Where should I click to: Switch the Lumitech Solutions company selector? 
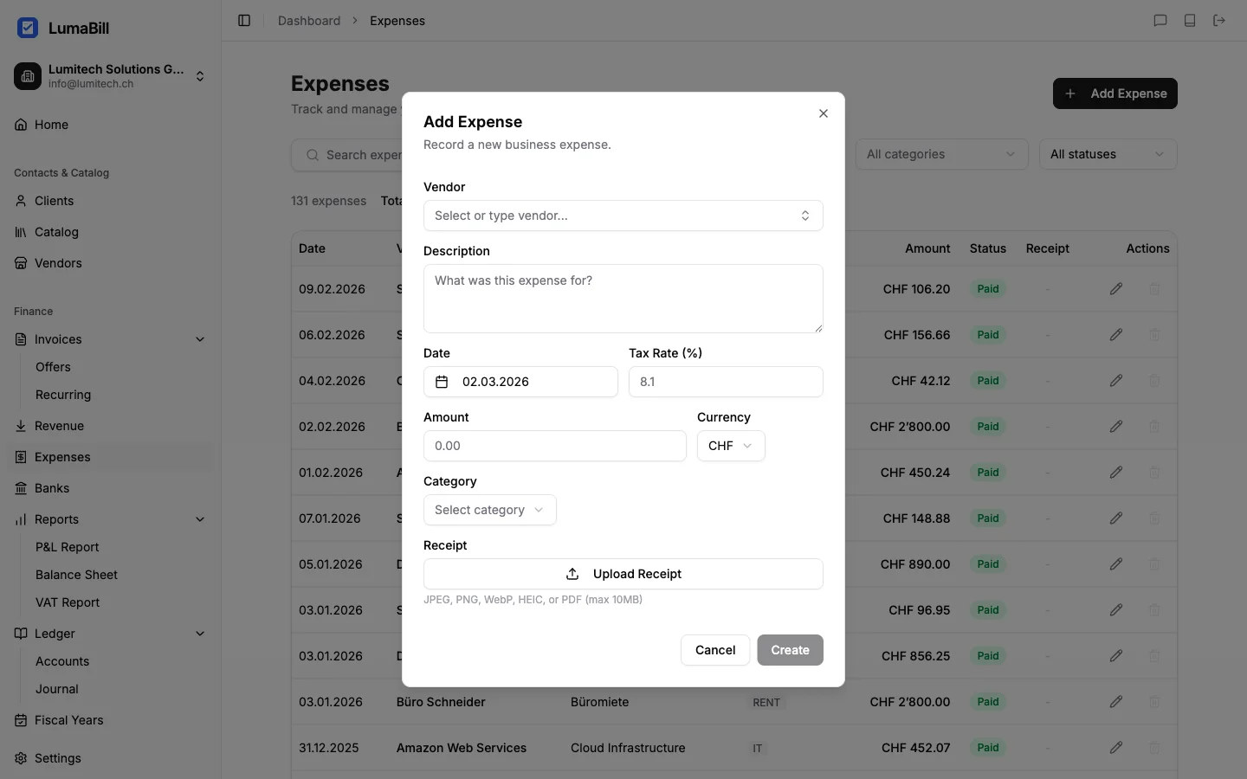(x=111, y=76)
